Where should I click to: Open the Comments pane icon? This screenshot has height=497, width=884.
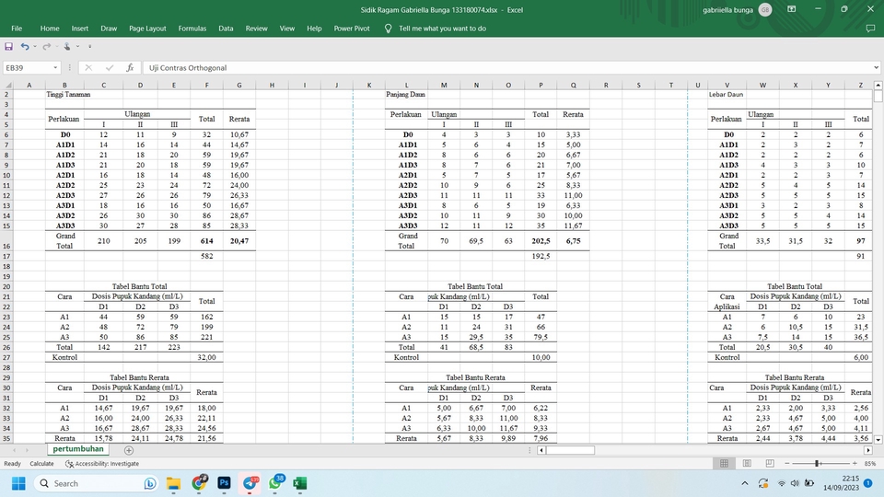click(870, 29)
